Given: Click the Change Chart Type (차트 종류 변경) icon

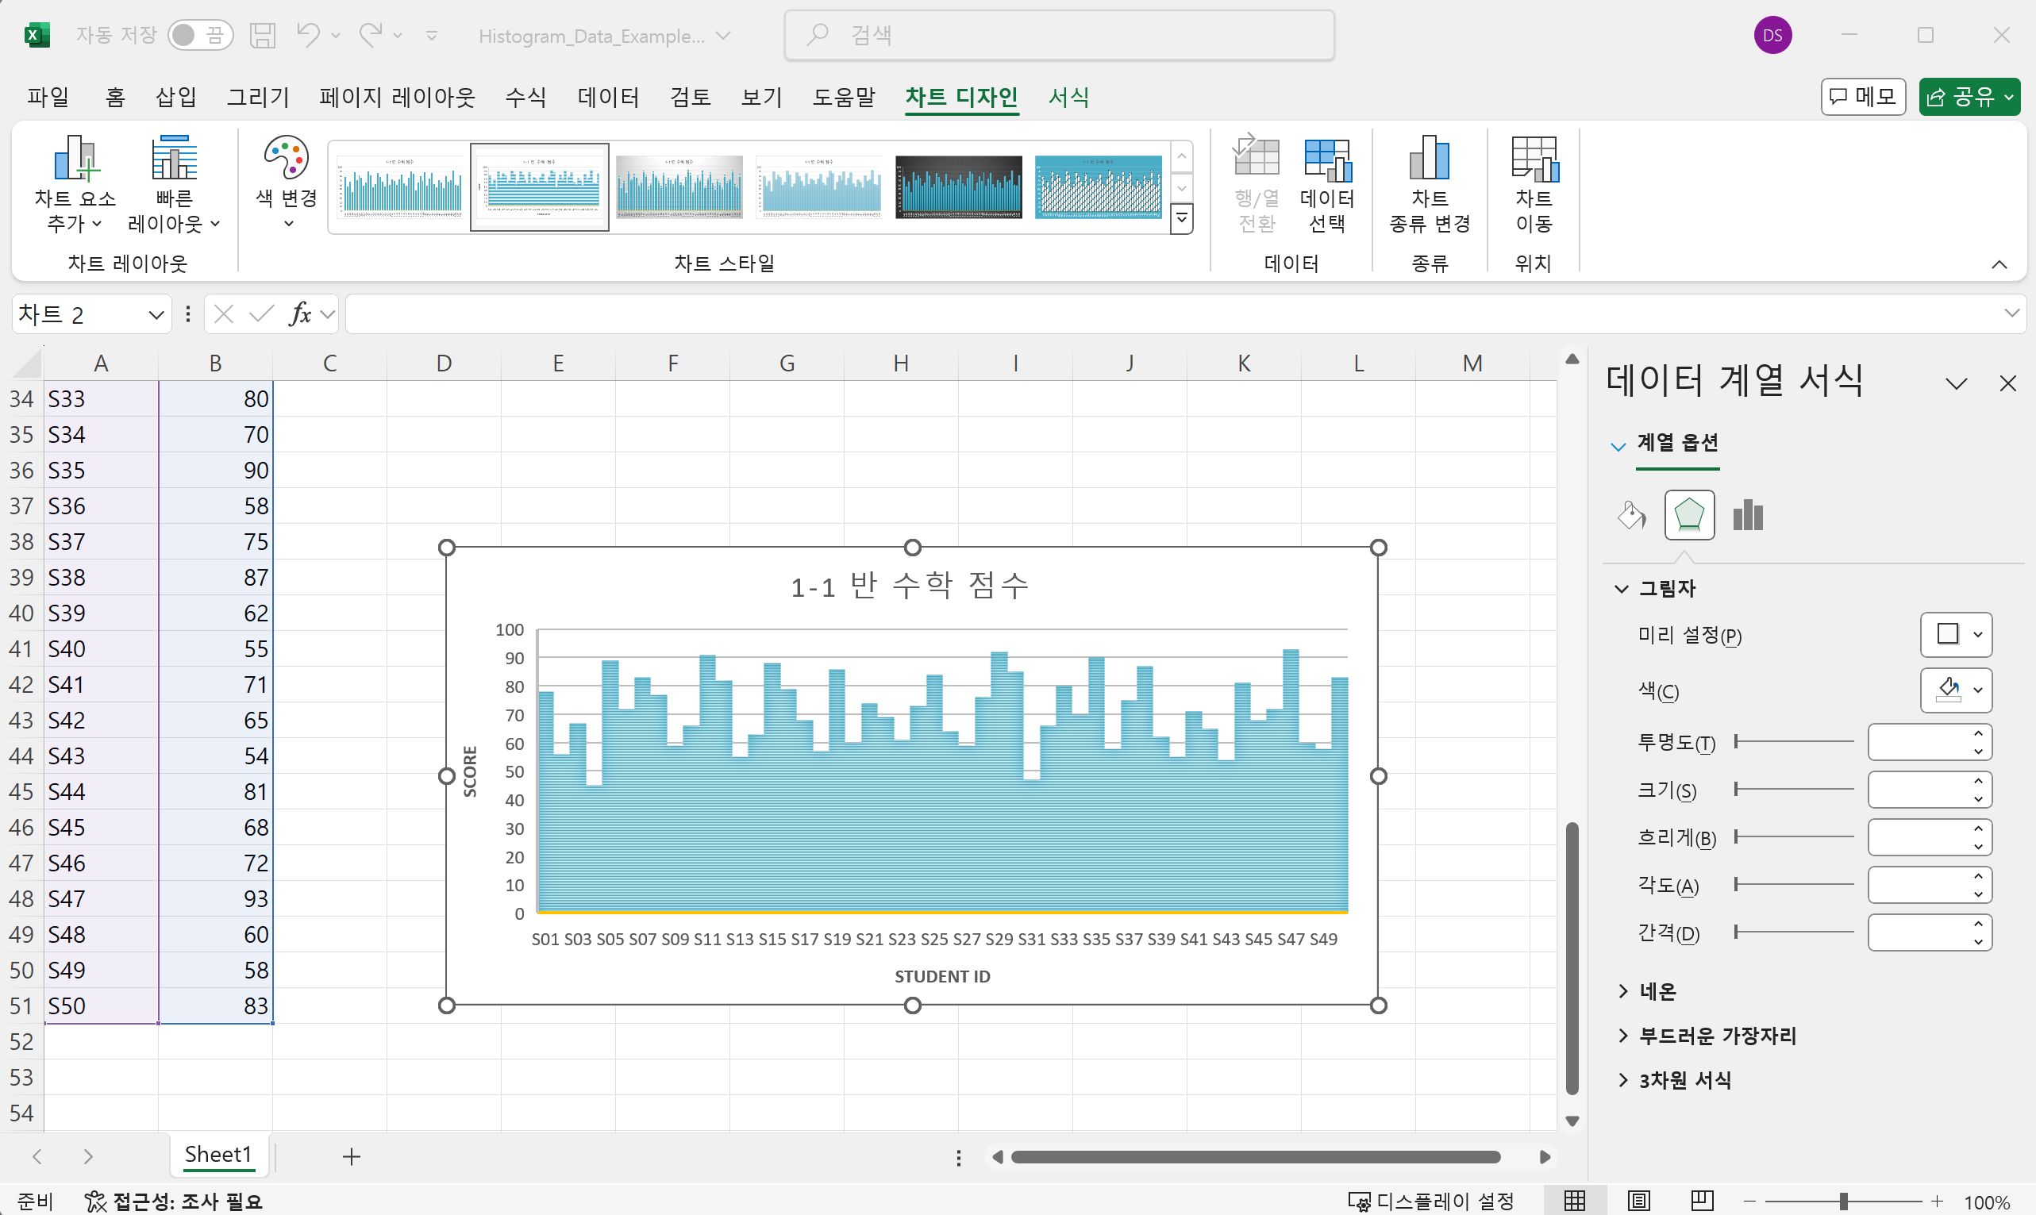Looking at the screenshot, I should tap(1430, 158).
